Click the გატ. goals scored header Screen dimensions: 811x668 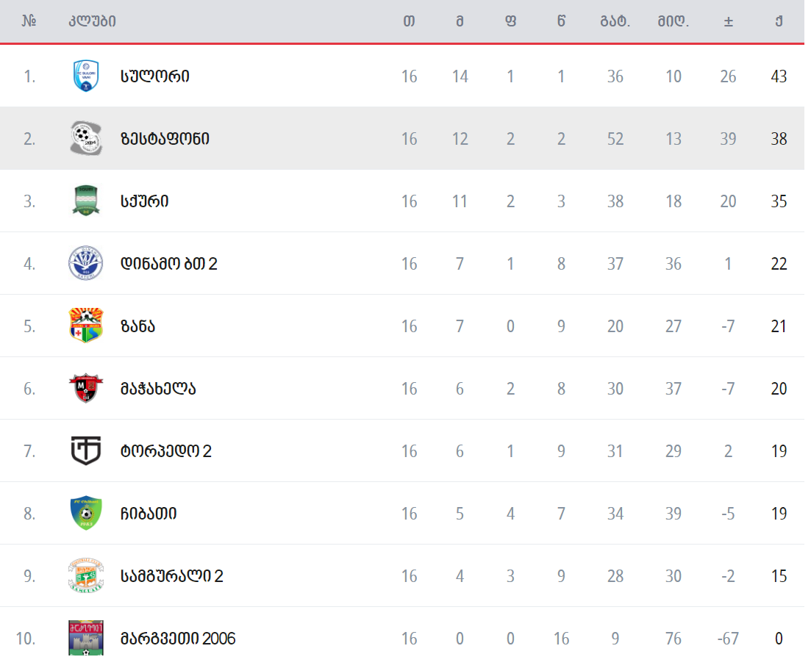[615, 21]
